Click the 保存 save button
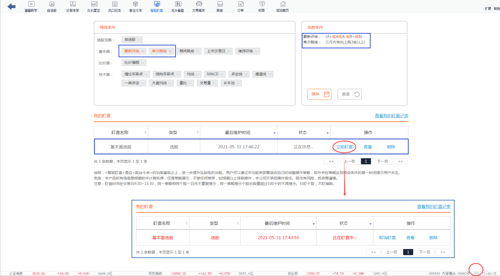The width and height of the screenshot is (500, 276). coord(319,94)
